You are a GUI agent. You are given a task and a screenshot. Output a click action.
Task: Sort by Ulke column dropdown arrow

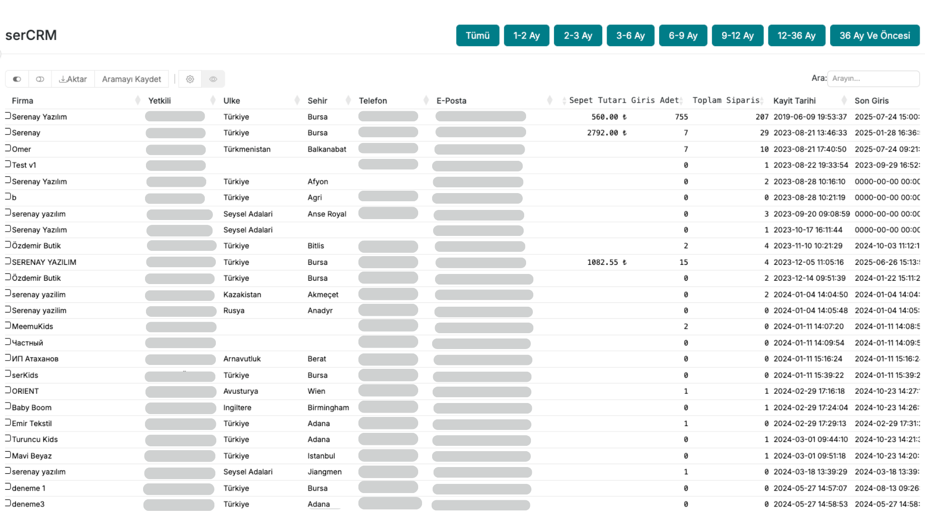tap(297, 100)
